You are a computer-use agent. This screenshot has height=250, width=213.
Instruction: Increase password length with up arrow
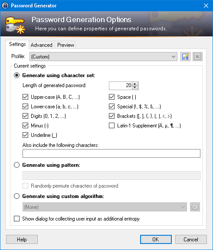tap(135, 84)
